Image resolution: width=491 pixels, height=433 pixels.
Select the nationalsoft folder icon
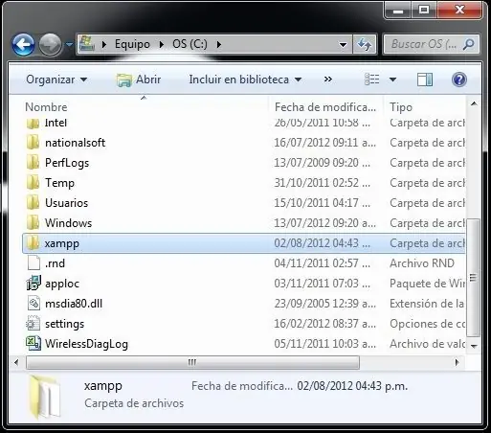[33, 142]
